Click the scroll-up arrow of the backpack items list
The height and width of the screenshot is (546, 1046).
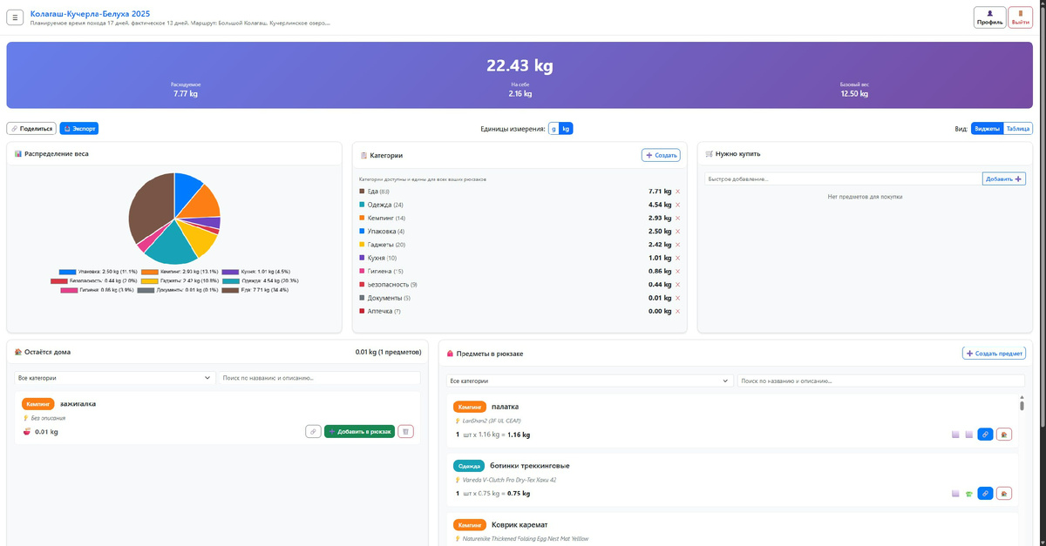click(x=1022, y=397)
